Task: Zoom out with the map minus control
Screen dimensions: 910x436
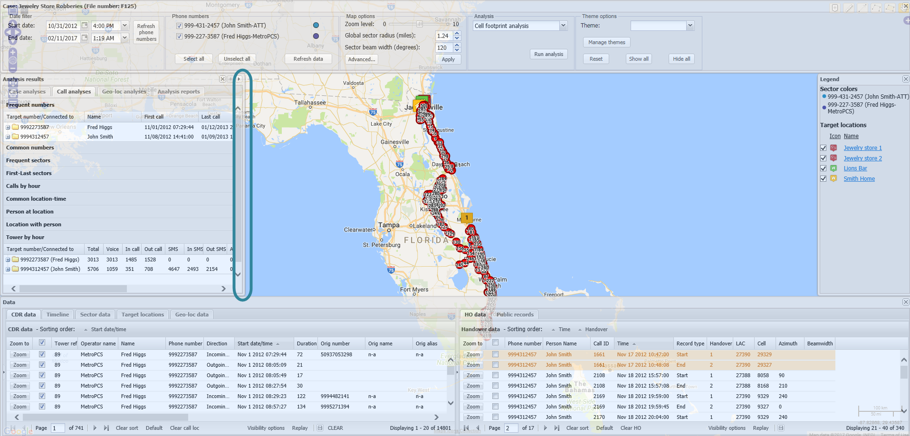Action: (12, 68)
